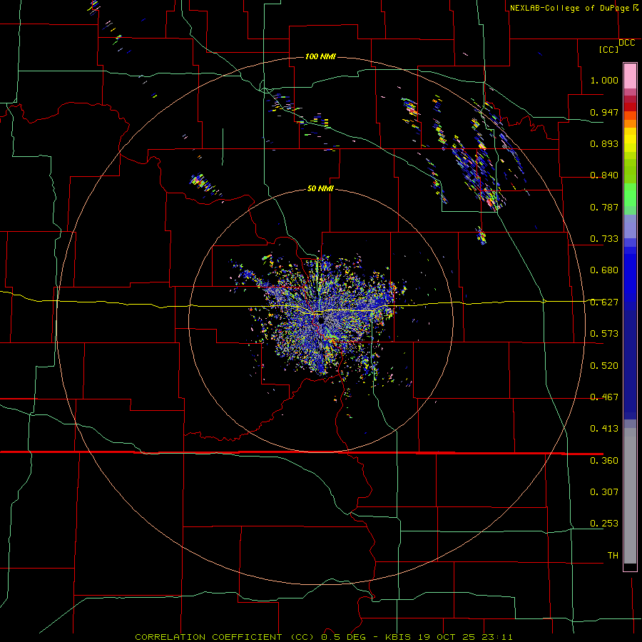The width and height of the screenshot is (642, 642).
Task: Click the black radar site dot at center
Action: tap(321, 320)
